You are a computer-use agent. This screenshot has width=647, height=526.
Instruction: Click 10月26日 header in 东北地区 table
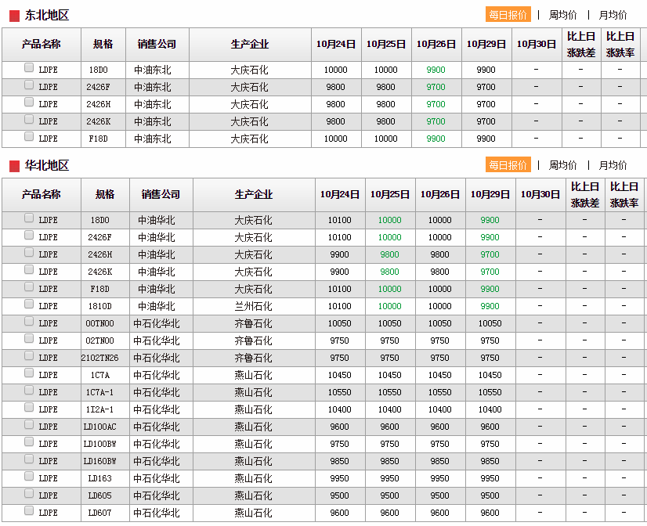coord(436,44)
